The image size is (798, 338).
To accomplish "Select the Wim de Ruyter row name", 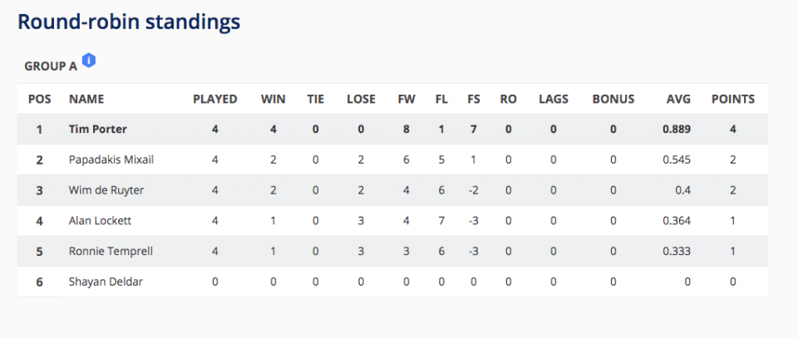I will click(106, 190).
